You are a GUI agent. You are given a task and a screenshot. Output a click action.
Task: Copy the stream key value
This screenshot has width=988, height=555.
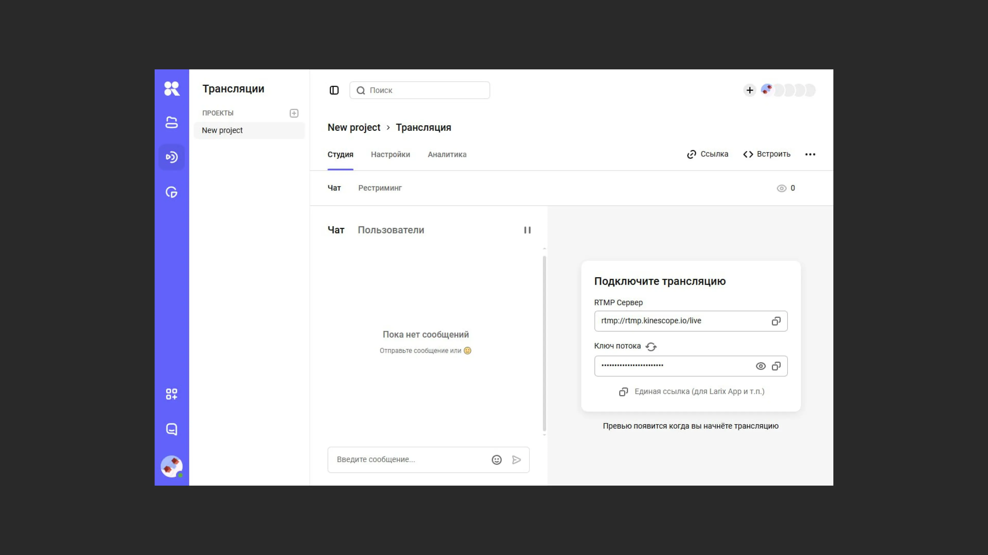[777, 366]
